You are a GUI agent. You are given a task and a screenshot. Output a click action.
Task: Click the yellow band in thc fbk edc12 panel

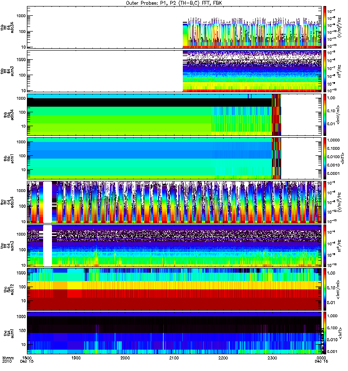[174, 285]
